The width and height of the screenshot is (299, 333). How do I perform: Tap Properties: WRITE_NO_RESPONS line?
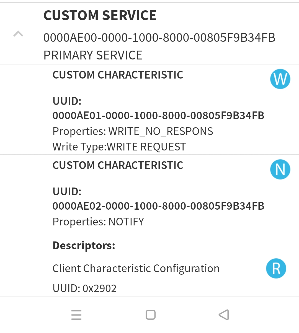(x=133, y=131)
